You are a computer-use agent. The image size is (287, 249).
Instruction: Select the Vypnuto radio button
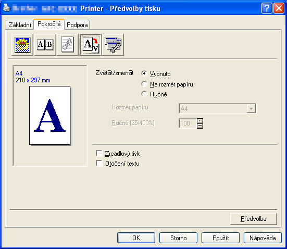144,73
